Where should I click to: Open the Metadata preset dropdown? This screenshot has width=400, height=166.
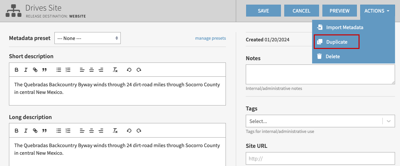point(88,38)
